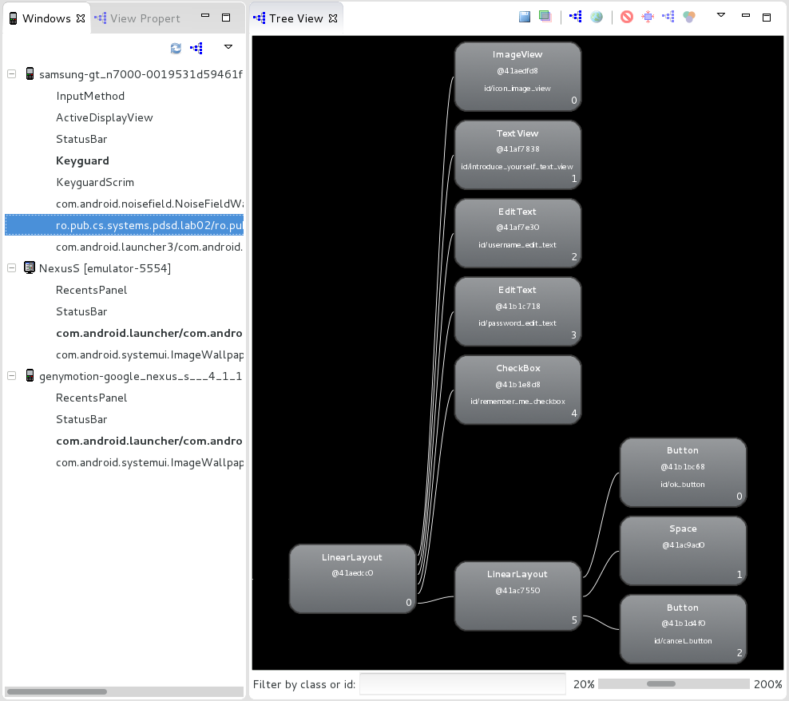This screenshot has width=789, height=701.
Task: Click the genymotion phone device icon
Action: 30,376
